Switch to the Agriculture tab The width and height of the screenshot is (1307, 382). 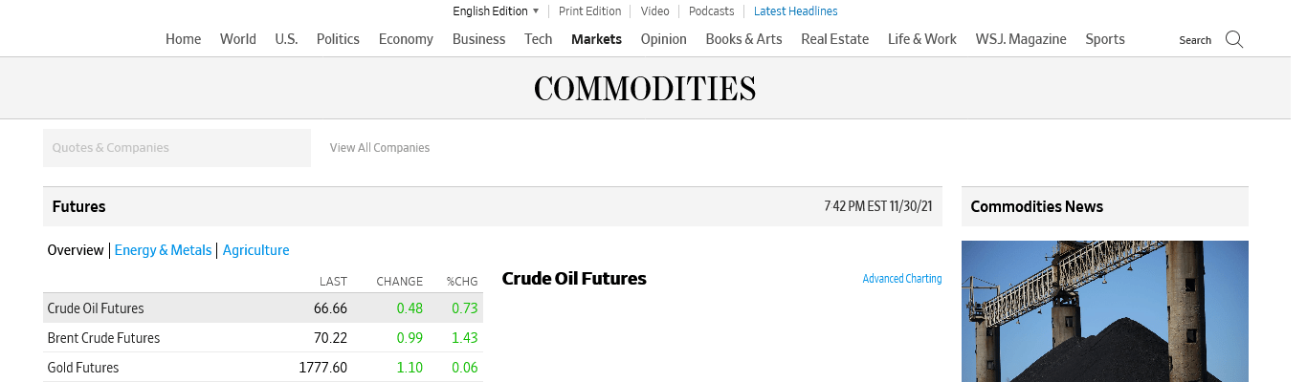click(x=255, y=250)
